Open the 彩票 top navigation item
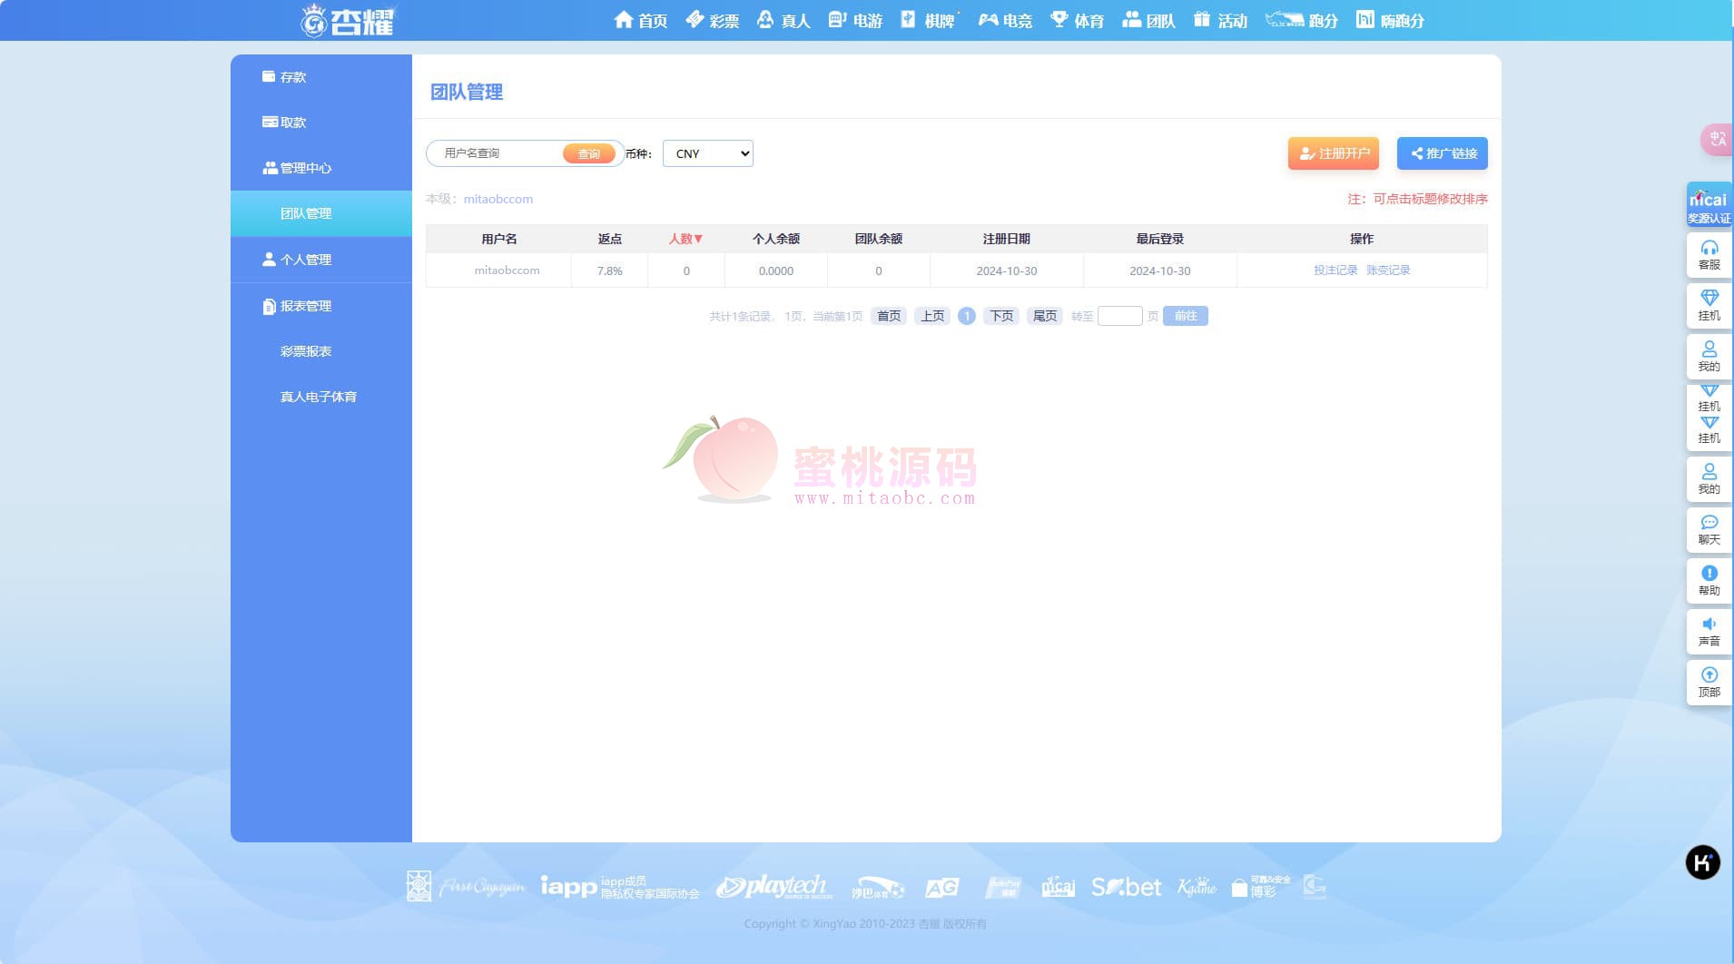1734x964 pixels. pyautogui.click(x=713, y=20)
